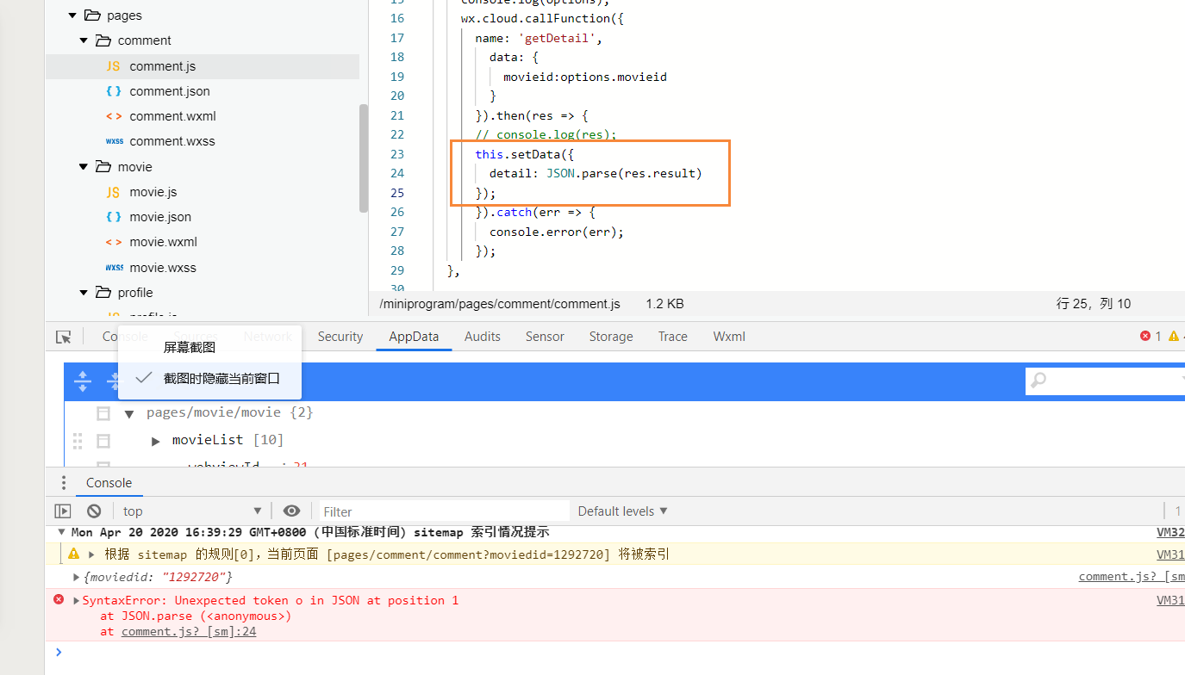Switch to the Trace tab
The height and width of the screenshot is (675, 1185).
(x=673, y=337)
